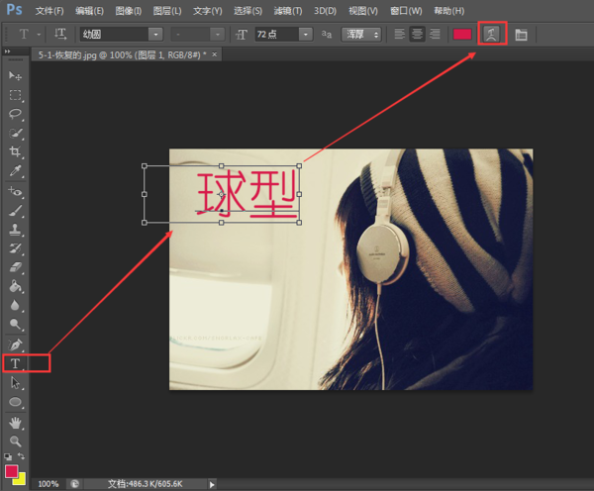The image size is (594, 491).
Task: Select the Eraser tool
Action: pos(15,268)
